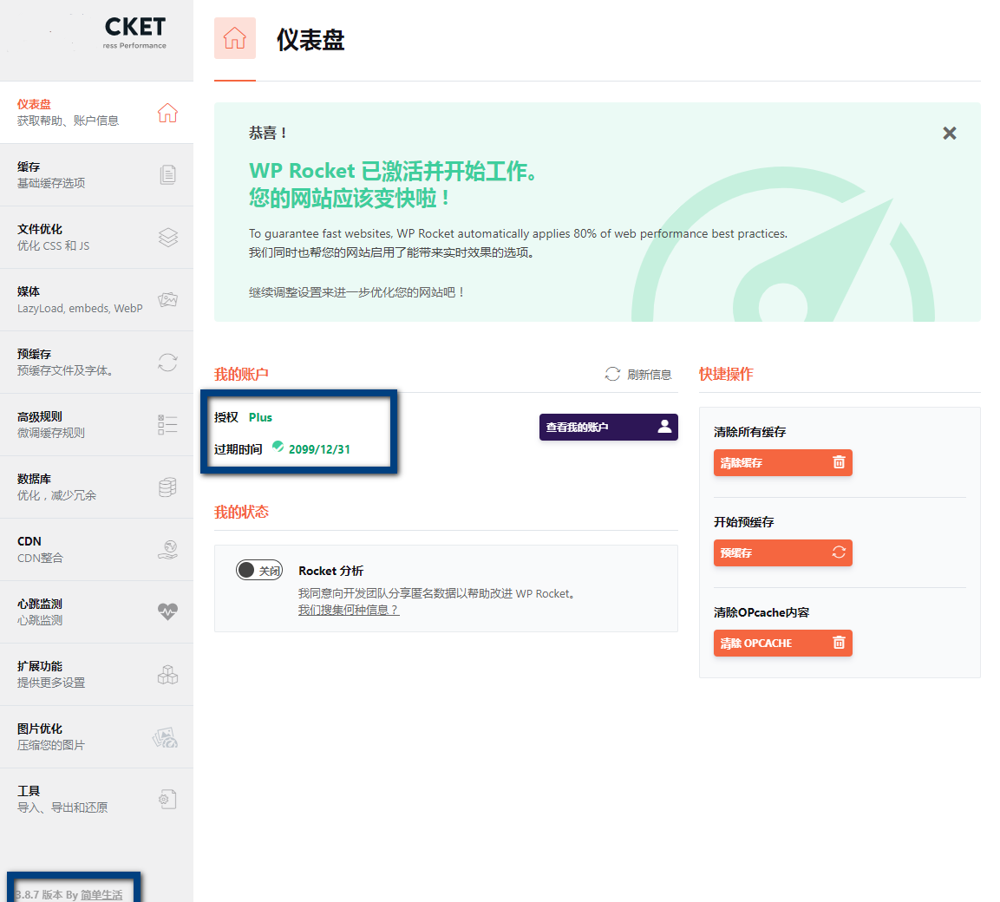Dismiss the 恭喜 activation notice
This screenshot has width=1000, height=902.
[950, 133]
